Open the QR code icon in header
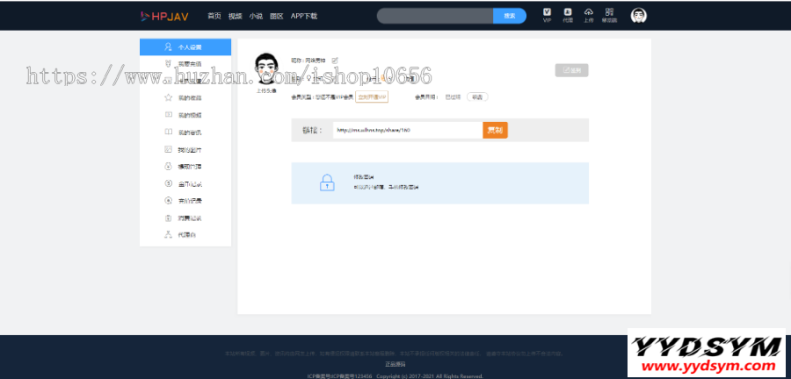 [609, 14]
